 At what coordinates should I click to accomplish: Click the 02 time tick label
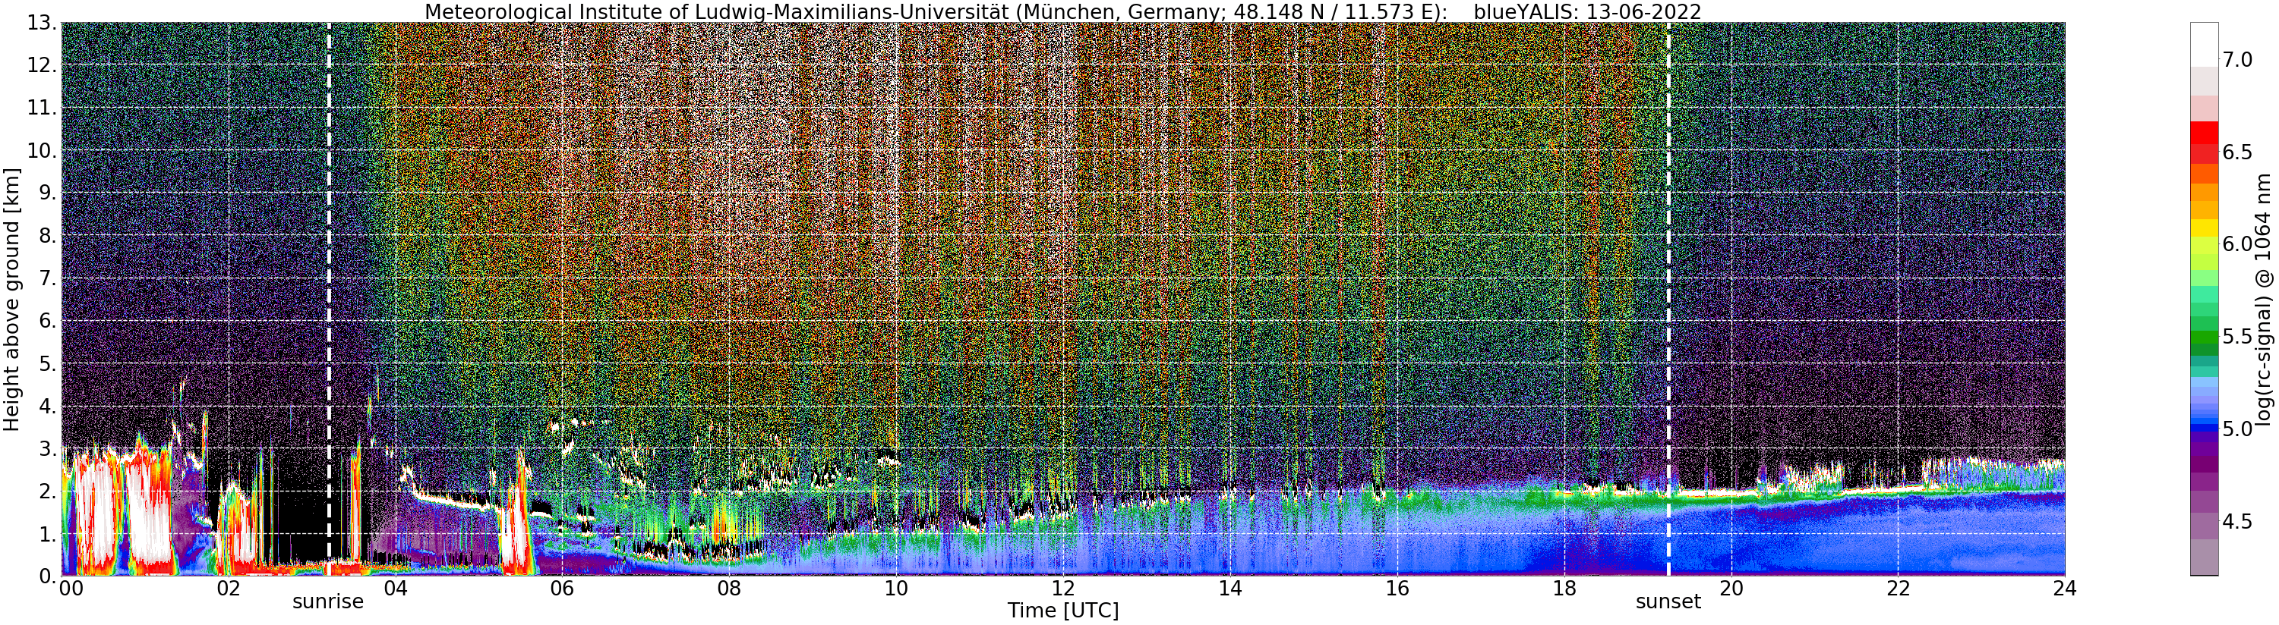(229, 588)
